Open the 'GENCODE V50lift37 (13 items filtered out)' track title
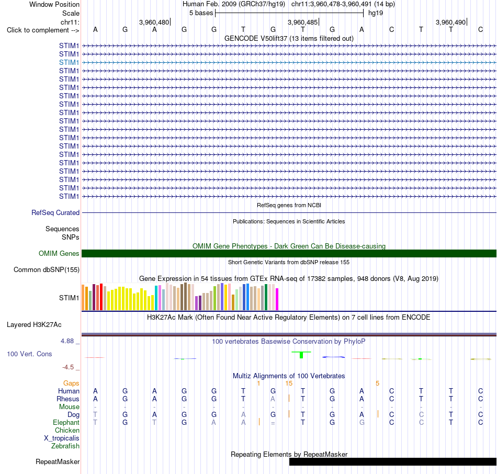This screenshot has height=474, width=497. (289, 38)
